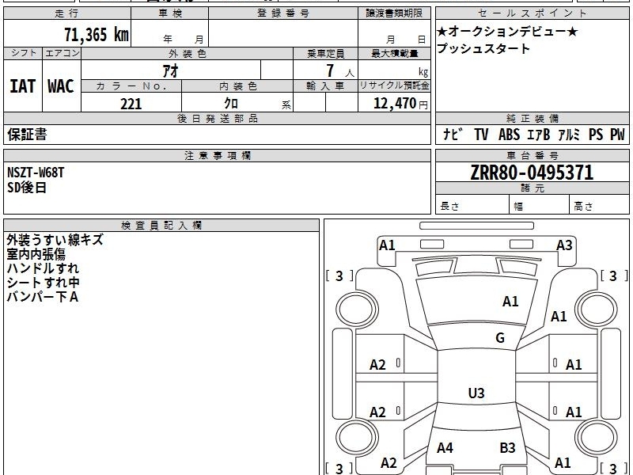Select the 後日発送部品 section header
The image size is (633, 475).
pos(217,118)
